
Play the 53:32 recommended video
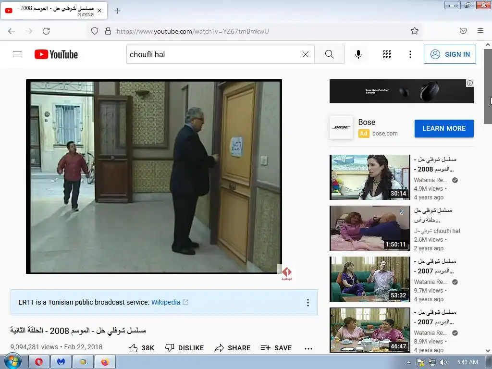pyautogui.click(x=369, y=279)
